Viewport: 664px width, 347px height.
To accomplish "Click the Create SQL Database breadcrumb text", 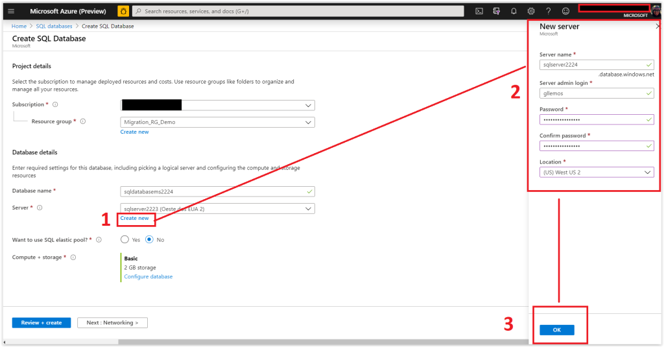I will (108, 27).
